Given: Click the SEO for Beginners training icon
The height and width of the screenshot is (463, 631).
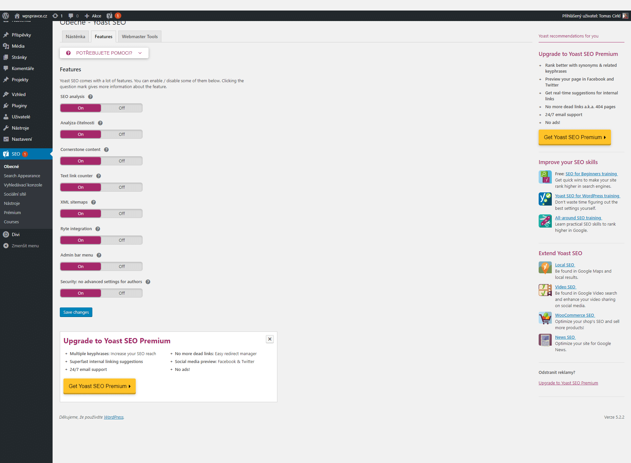Looking at the screenshot, I should coord(545,177).
